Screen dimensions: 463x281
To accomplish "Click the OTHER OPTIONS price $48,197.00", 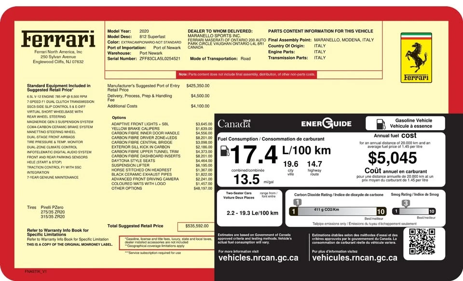I will pos(203,188).
